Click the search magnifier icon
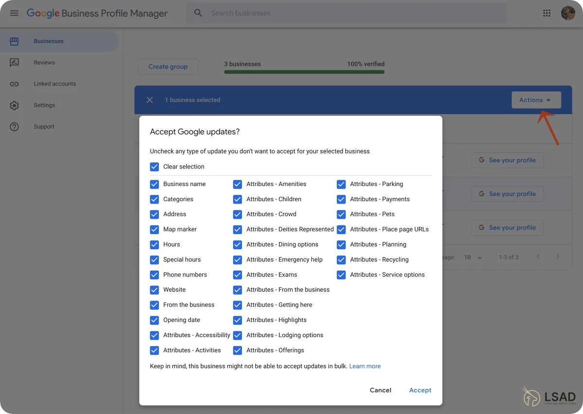Screen dimensions: 583x414 tap(198, 13)
